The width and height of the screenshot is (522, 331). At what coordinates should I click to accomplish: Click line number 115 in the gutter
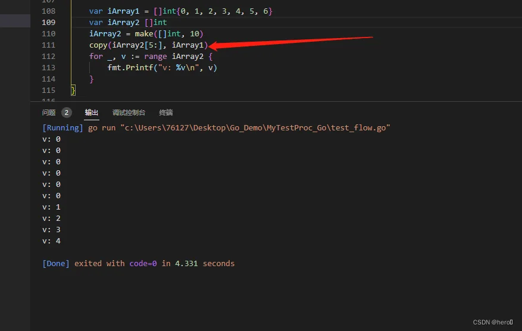click(x=49, y=90)
